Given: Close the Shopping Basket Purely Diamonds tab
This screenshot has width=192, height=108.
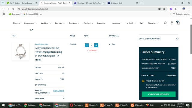Looking at the screenshot, I should pos(70,3).
